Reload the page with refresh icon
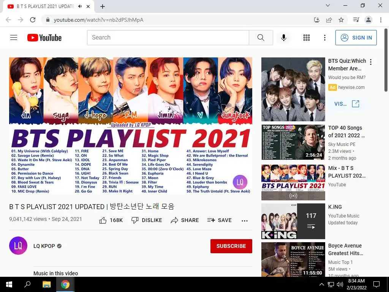389x292 pixels. (x=33, y=20)
